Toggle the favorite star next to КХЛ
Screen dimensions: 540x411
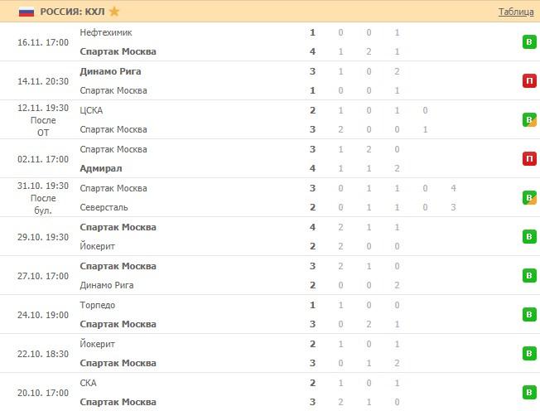pyautogui.click(x=114, y=12)
